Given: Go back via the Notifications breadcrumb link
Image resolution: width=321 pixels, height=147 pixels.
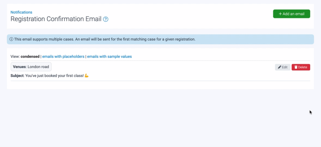Looking at the screenshot, I should [21, 12].
